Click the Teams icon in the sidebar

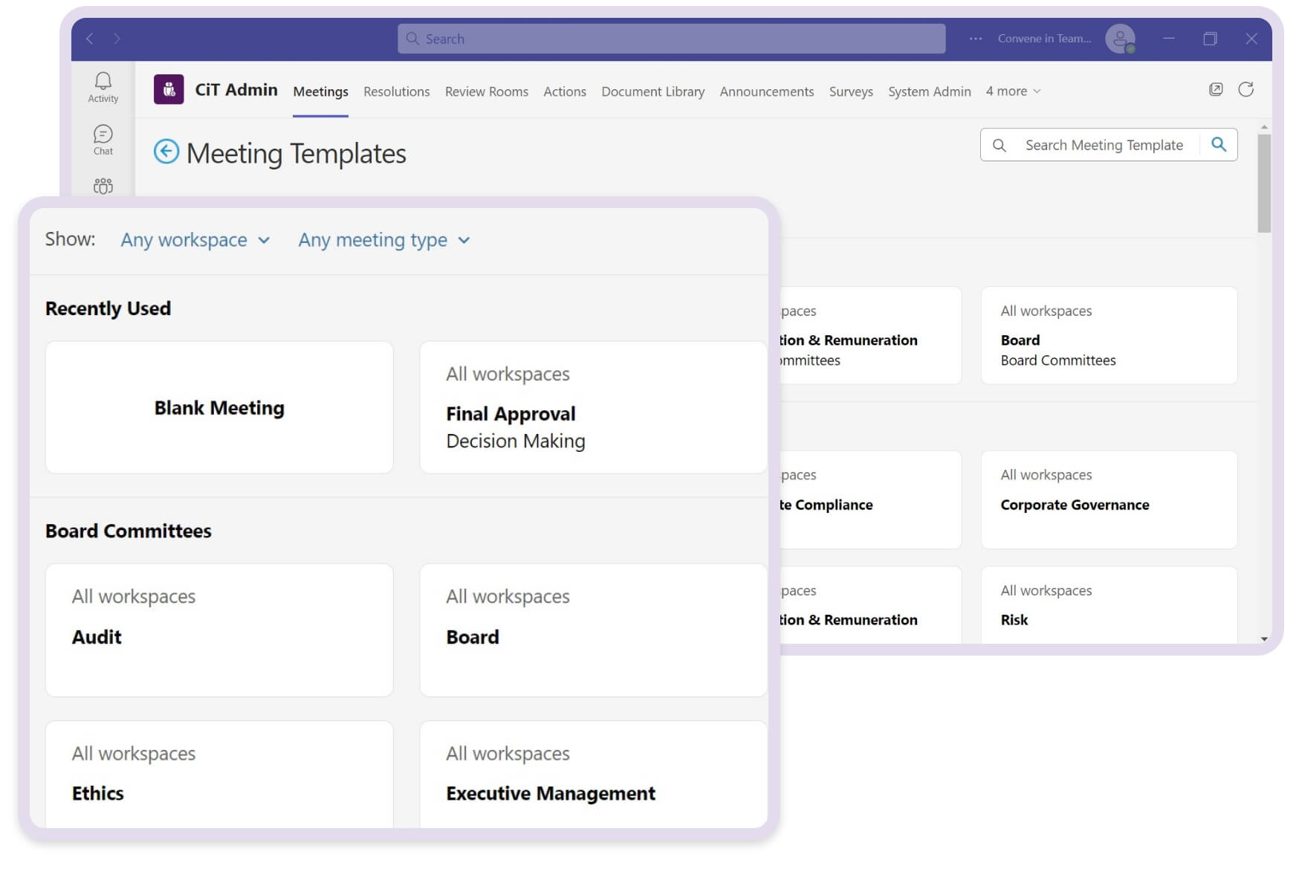pos(103,187)
